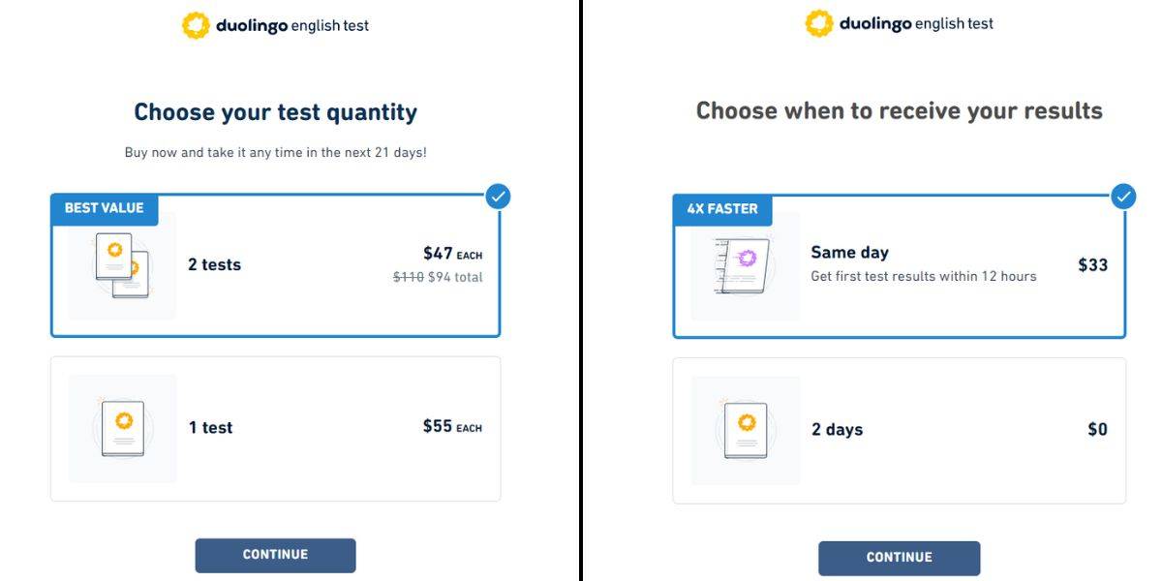Click the checkmark on the 2 tests option

point(498,197)
